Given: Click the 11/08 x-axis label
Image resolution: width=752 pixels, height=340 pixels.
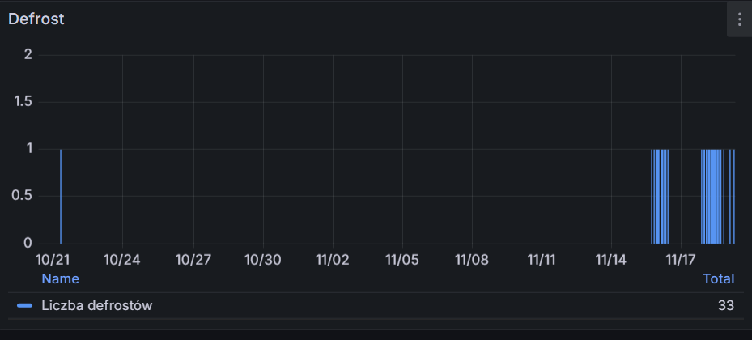Looking at the screenshot, I should pos(472,260).
